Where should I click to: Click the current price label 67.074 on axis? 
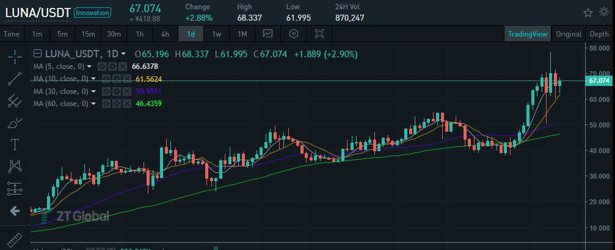[x=600, y=80]
